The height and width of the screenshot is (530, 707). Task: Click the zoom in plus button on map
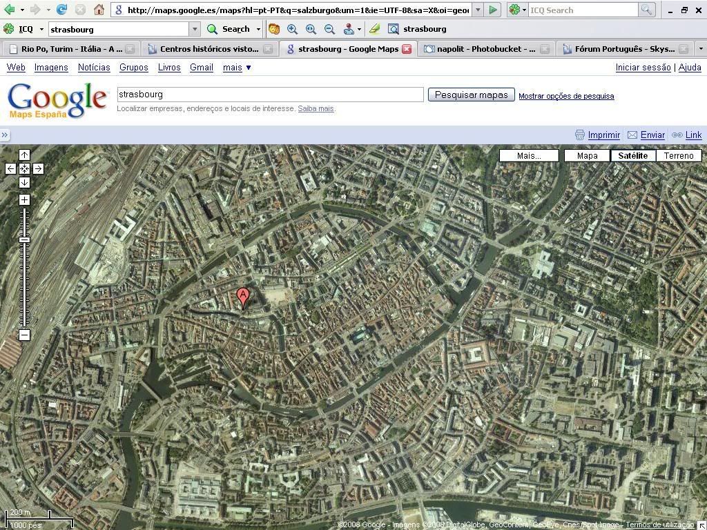(x=24, y=200)
